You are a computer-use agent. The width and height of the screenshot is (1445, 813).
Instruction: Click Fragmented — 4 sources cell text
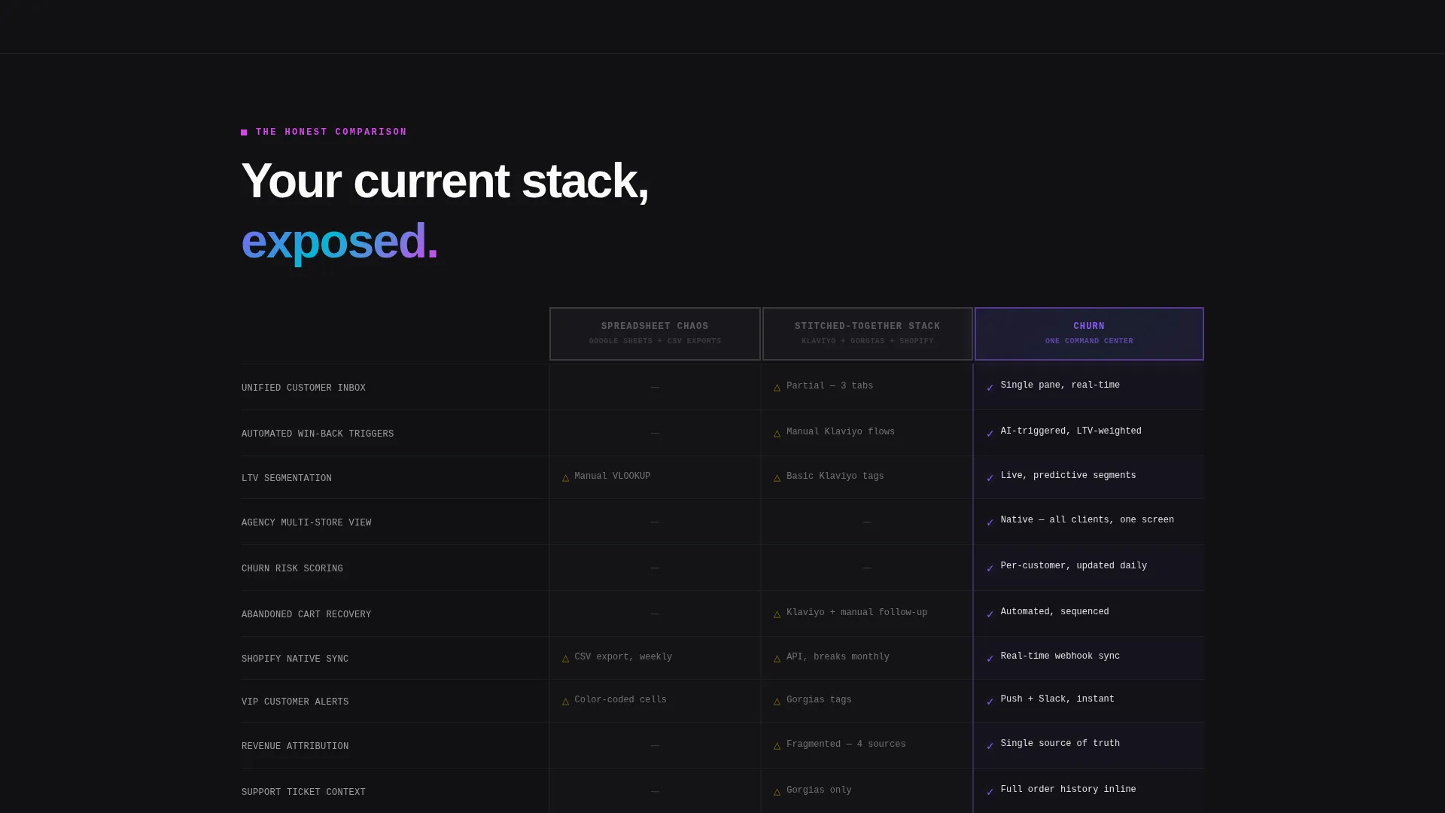846,744
